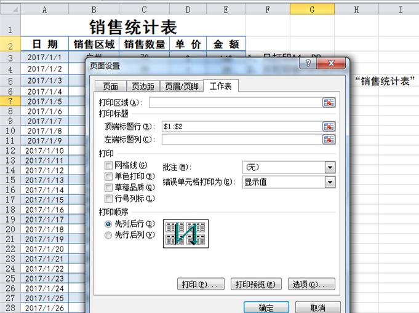
Task: Select row 1 header
Action: click(10, 26)
